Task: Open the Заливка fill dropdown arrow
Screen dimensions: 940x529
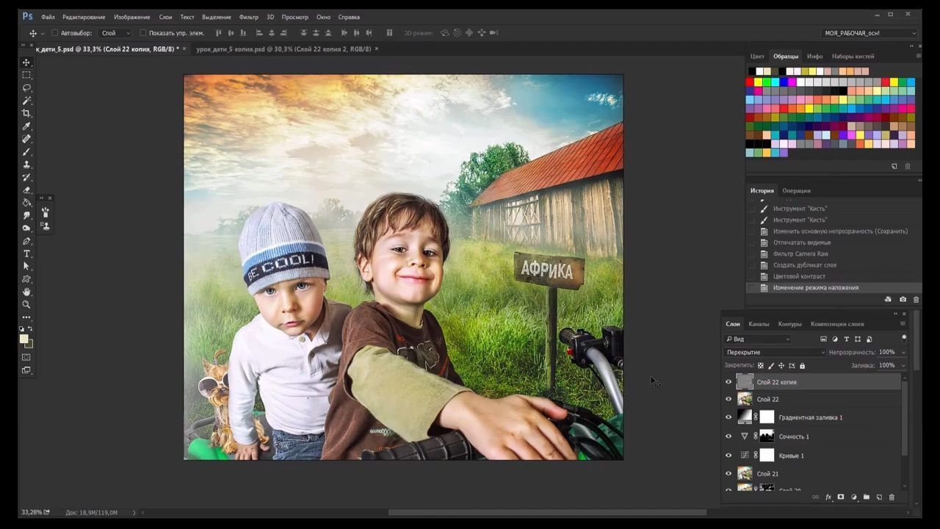Action: tap(903, 365)
